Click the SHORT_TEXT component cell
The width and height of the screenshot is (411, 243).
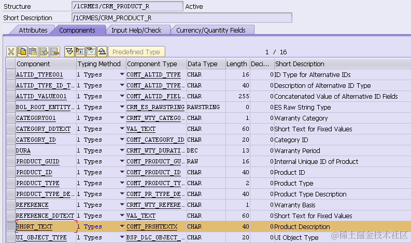tap(46, 226)
